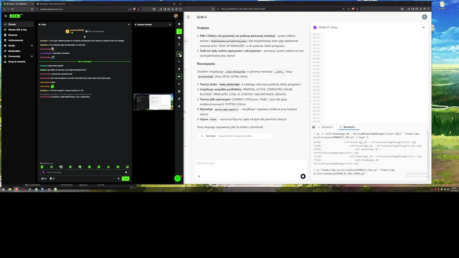Click the lightning bolt icon

click(x=179, y=62)
